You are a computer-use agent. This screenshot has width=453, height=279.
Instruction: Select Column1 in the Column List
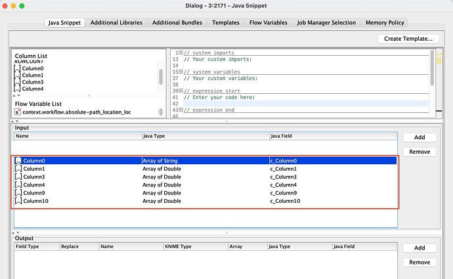click(33, 75)
